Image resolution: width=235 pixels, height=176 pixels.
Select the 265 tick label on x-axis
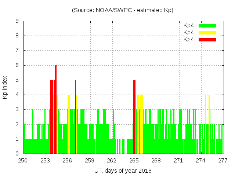coord(134,161)
